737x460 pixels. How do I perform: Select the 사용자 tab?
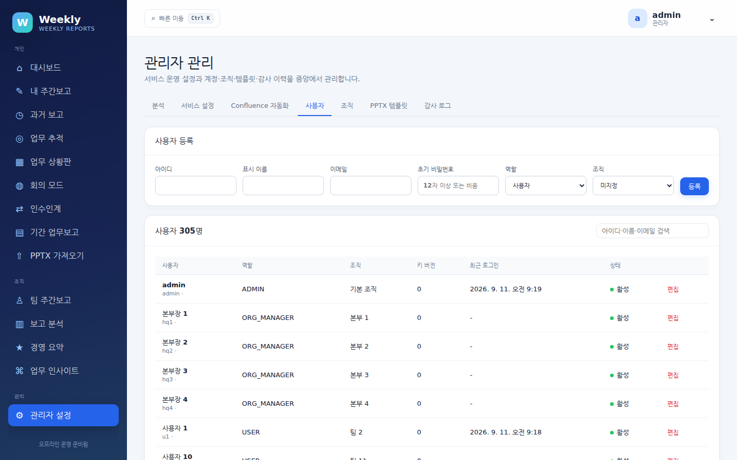click(x=315, y=106)
